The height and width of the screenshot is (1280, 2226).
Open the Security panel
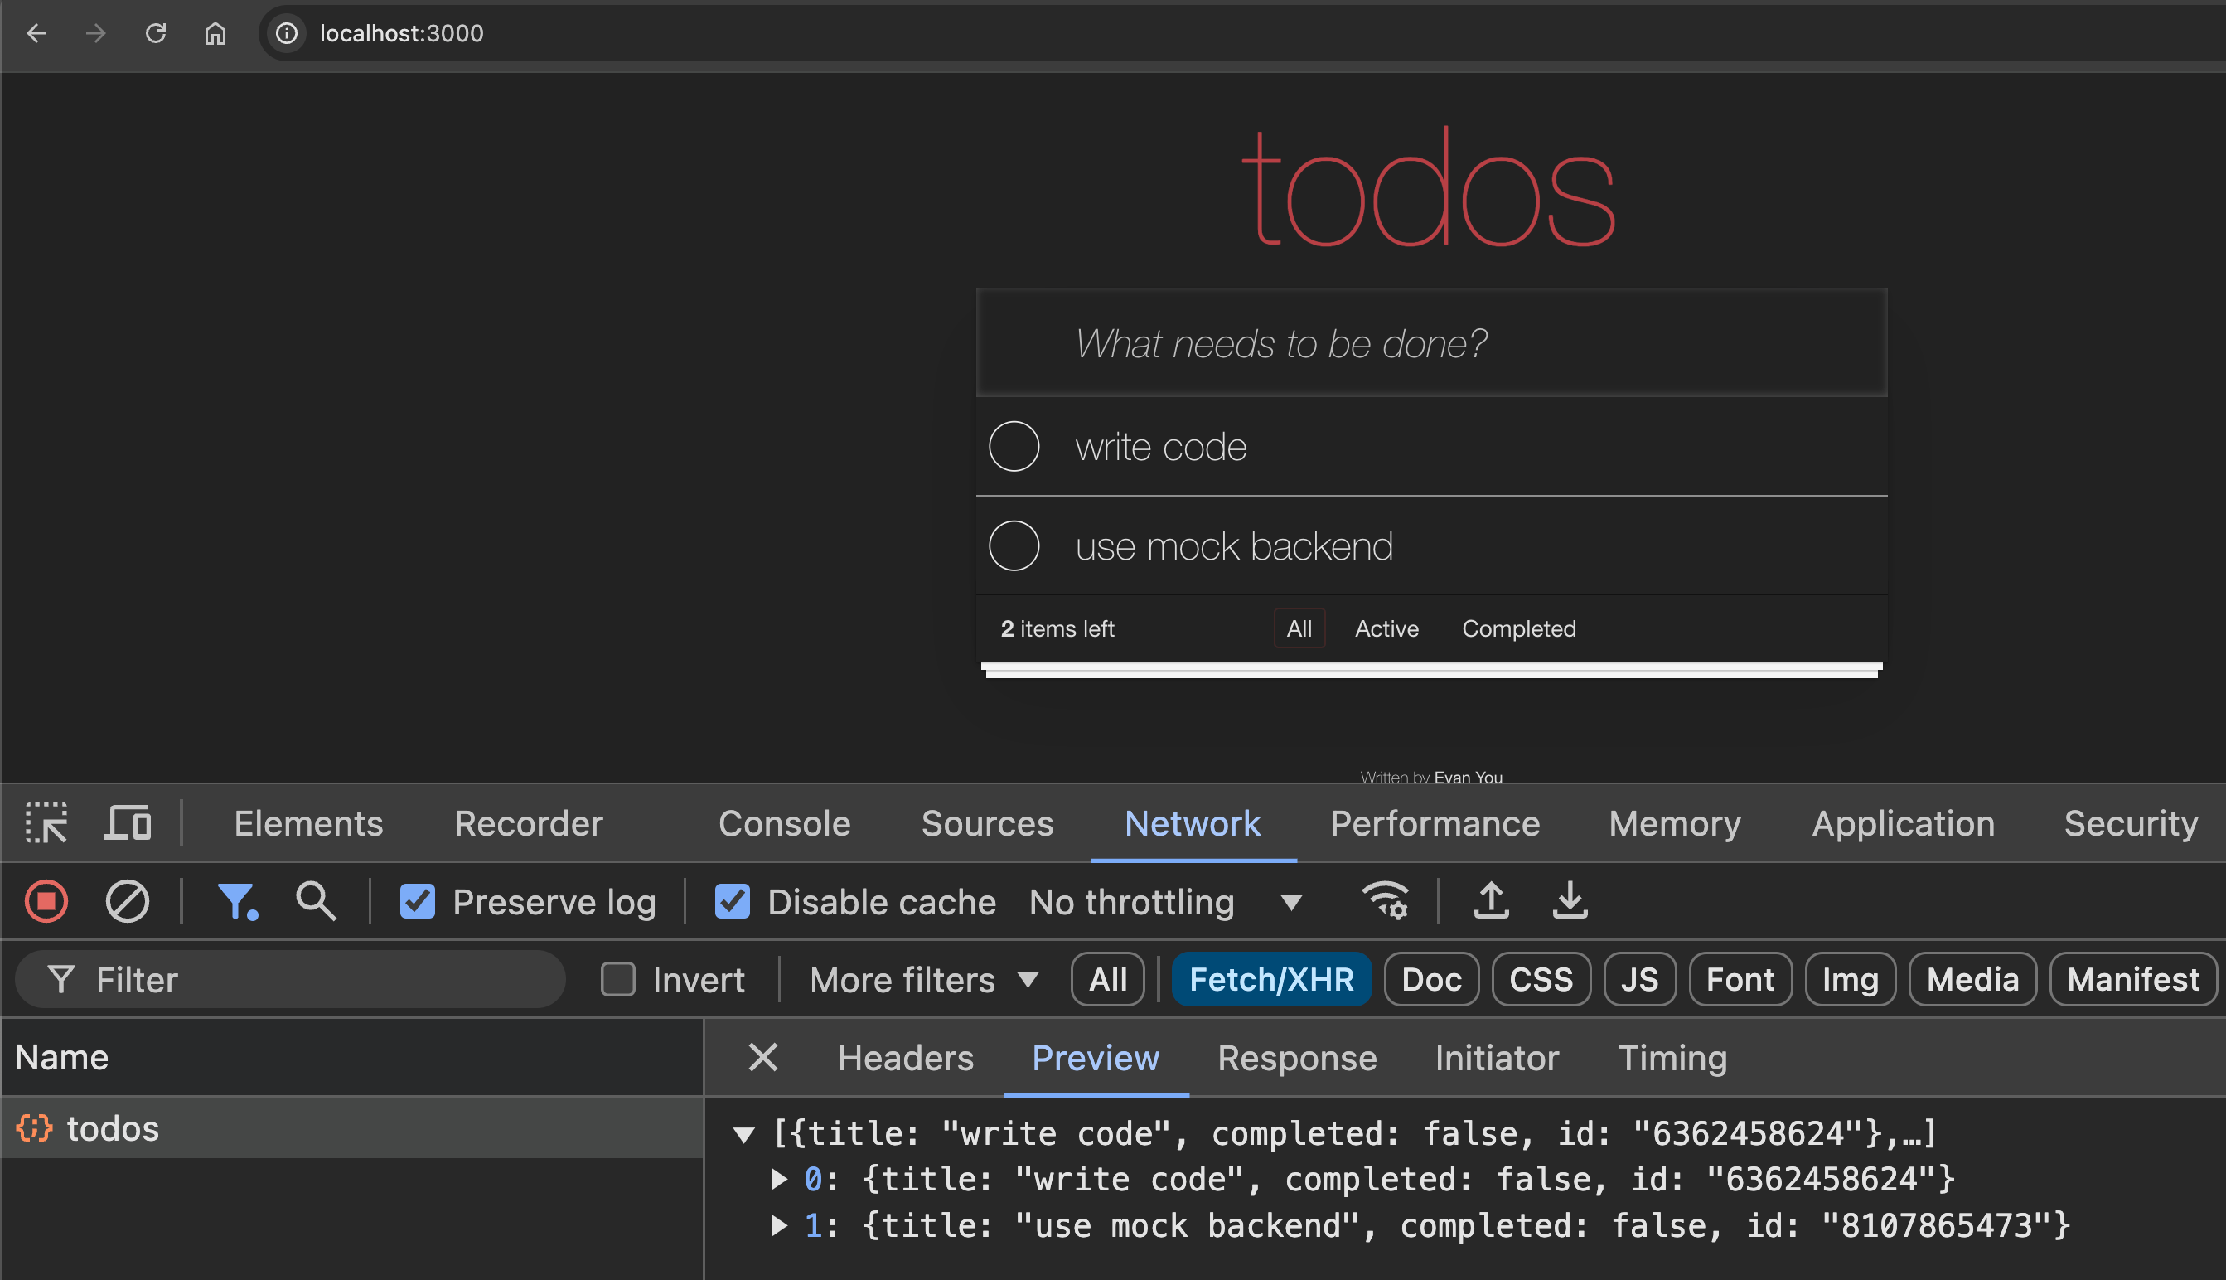pyautogui.click(x=2130, y=824)
